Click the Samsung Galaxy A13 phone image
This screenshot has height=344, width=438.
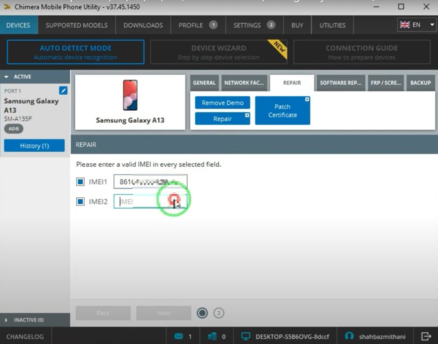(x=130, y=95)
